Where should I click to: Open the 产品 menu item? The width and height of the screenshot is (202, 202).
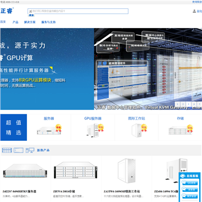pyautogui.click(x=15, y=22)
